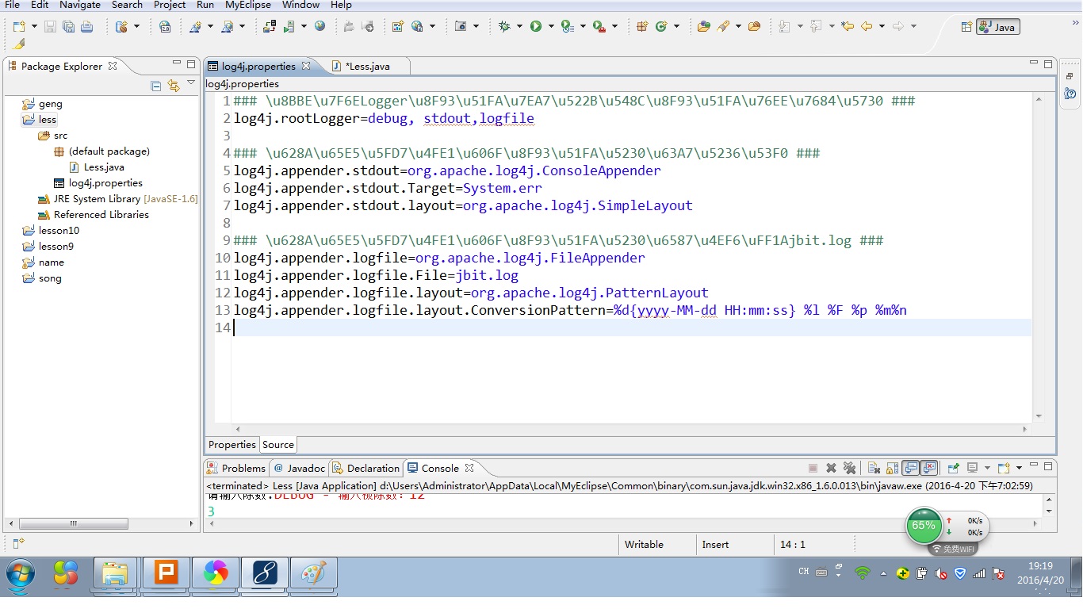Click the Debug bug icon
Screen dimensions: 1083x609
coord(504,27)
